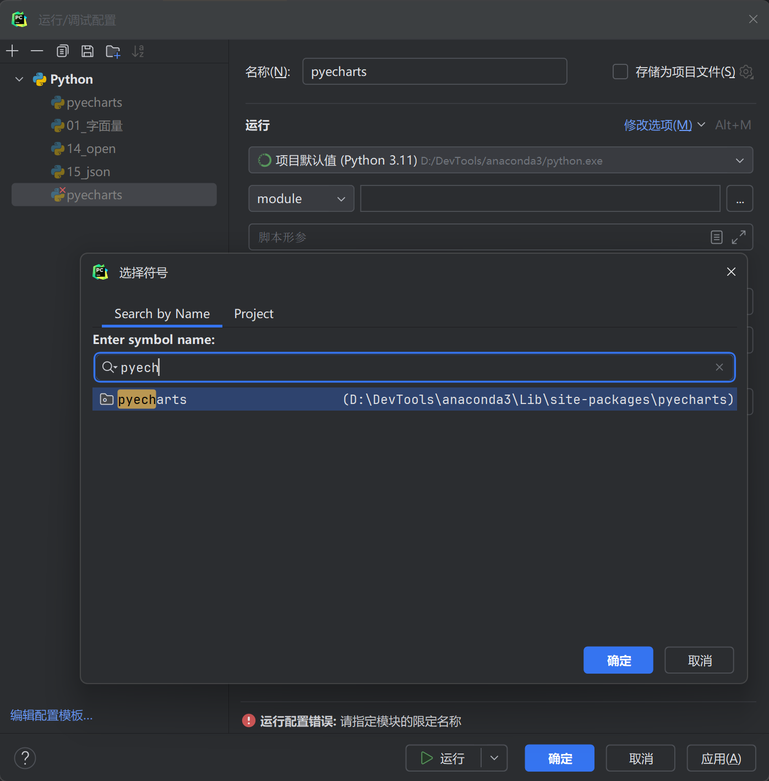The width and height of the screenshot is (769, 781).
Task: Click the Remove Configuration minus icon
Action: click(37, 51)
